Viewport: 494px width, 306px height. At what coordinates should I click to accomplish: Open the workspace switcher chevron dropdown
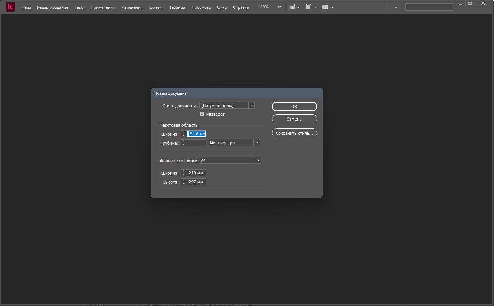pyautogui.click(x=396, y=7)
